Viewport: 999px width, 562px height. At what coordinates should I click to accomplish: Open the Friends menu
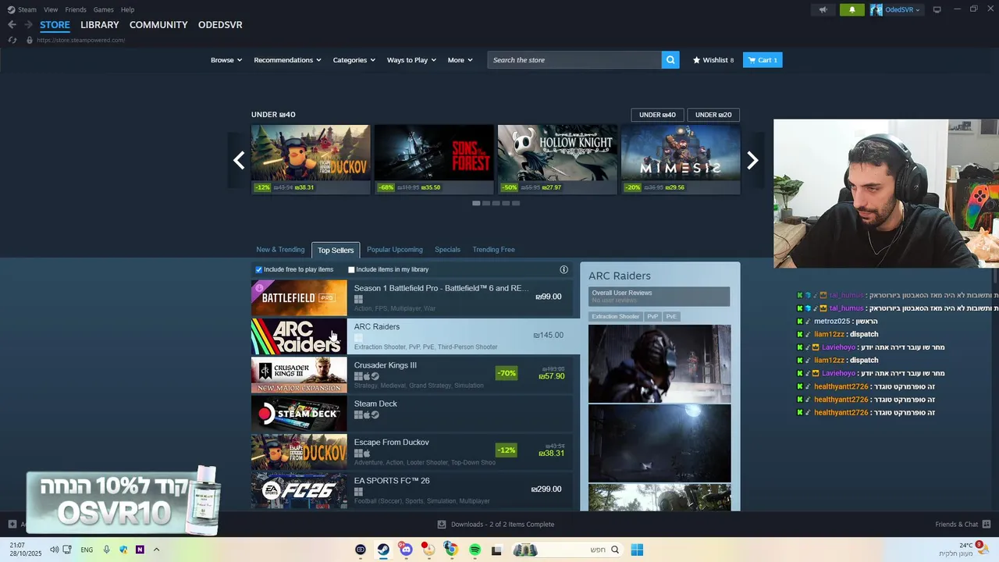[76, 9]
